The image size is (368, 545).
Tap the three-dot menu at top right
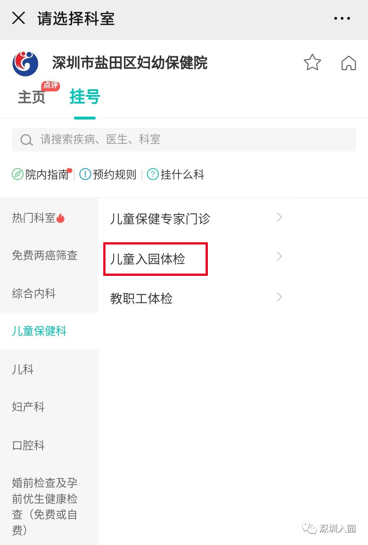[342, 19]
